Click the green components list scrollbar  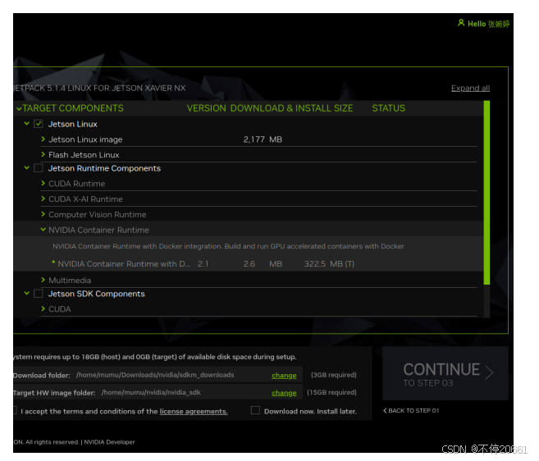tap(486, 193)
